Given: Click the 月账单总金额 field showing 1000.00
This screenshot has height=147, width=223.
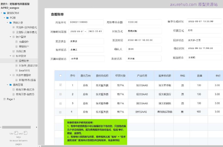Looking at the screenshot, I should (x=144, y=22).
